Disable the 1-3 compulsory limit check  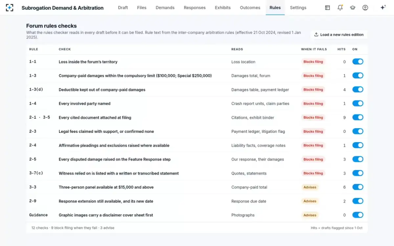358,75
